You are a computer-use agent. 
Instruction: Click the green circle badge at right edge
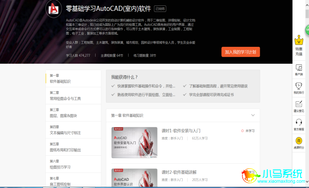tap(307, 30)
